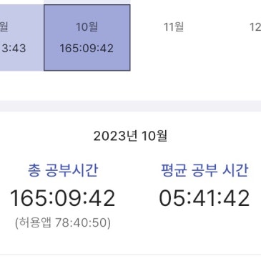Click the 2023년 year in the heading

pos(115,136)
